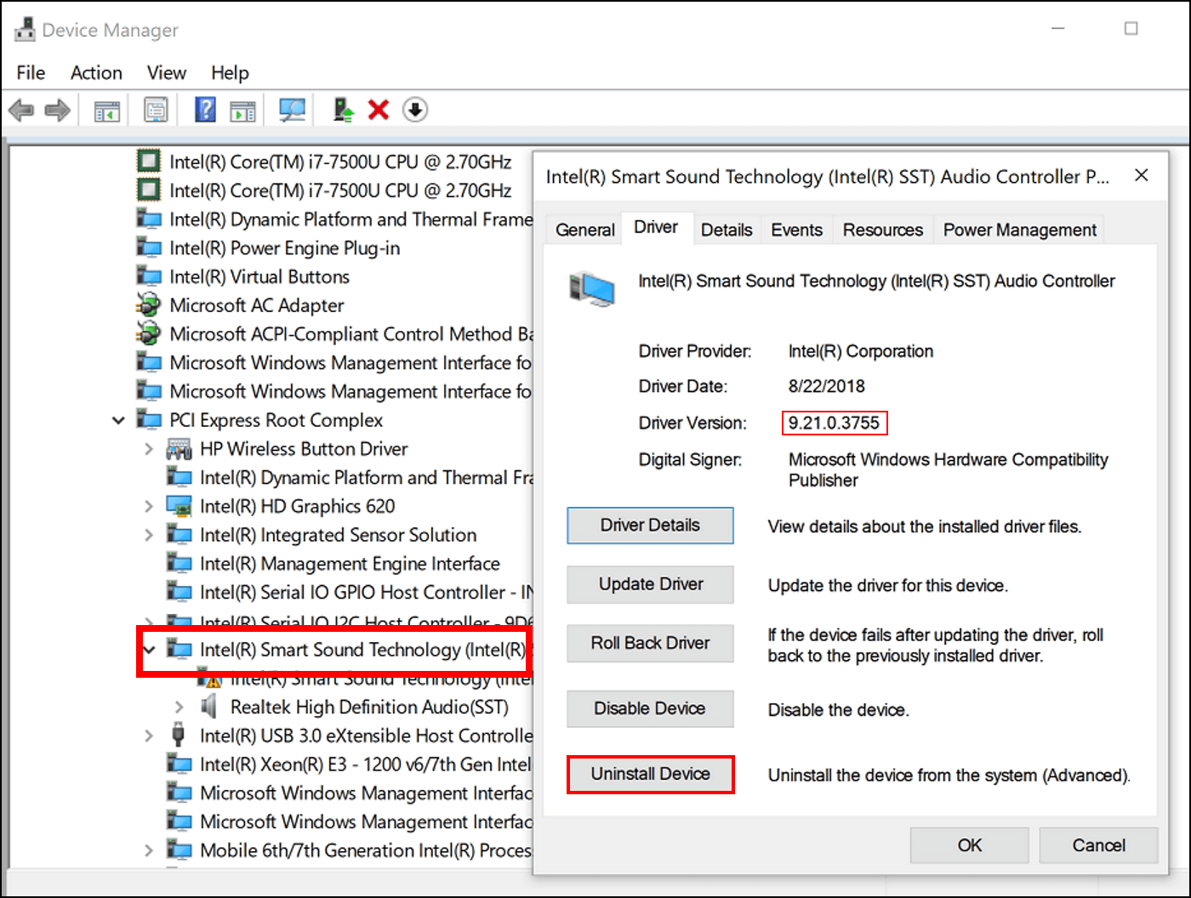
Task: Click the device icon in the Driver tab
Action: (592, 288)
